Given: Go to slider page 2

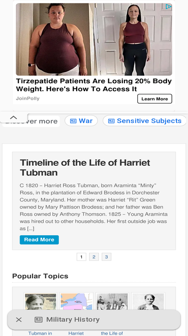Looking at the screenshot, I should pyautogui.click(x=94, y=257).
